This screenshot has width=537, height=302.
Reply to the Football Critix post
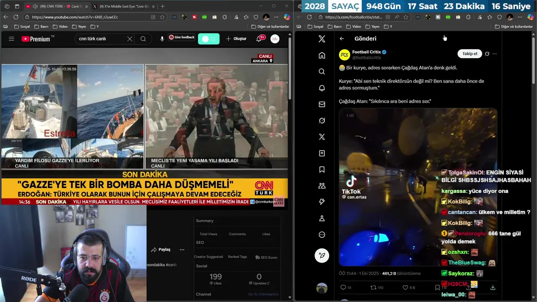[x=346, y=287]
